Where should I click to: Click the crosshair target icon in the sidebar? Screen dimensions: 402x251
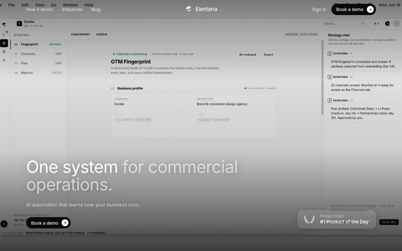(x=4, y=60)
